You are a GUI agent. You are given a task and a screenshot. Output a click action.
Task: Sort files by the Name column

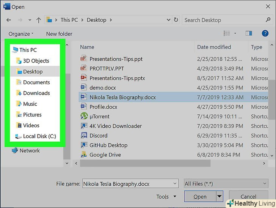(x=87, y=47)
